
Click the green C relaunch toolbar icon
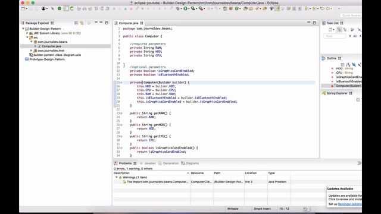click(x=71, y=8)
